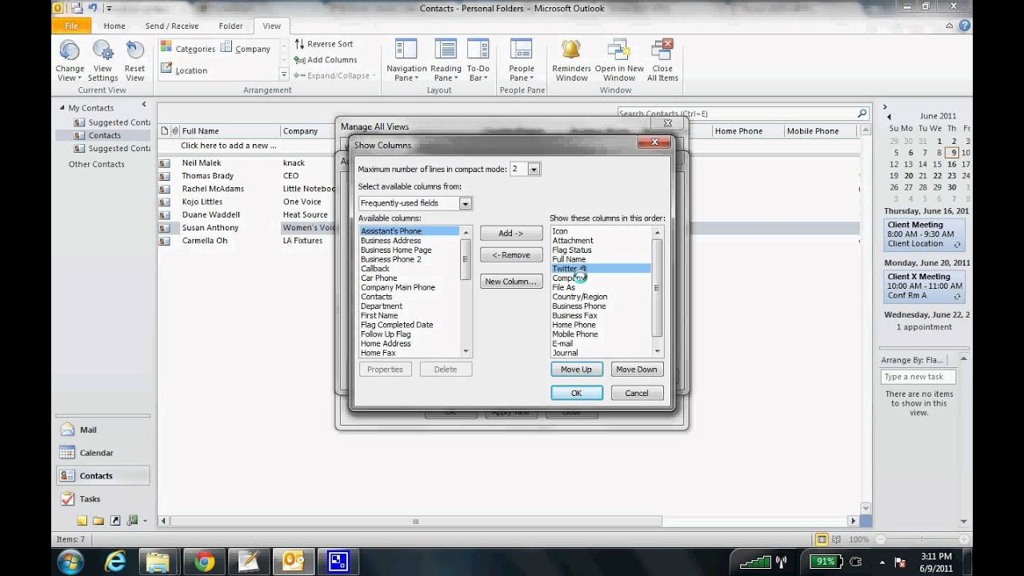Viewport: 1024px width, 576px height.
Task: Switch to the Folder tab
Action: click(x=230, y=26)
